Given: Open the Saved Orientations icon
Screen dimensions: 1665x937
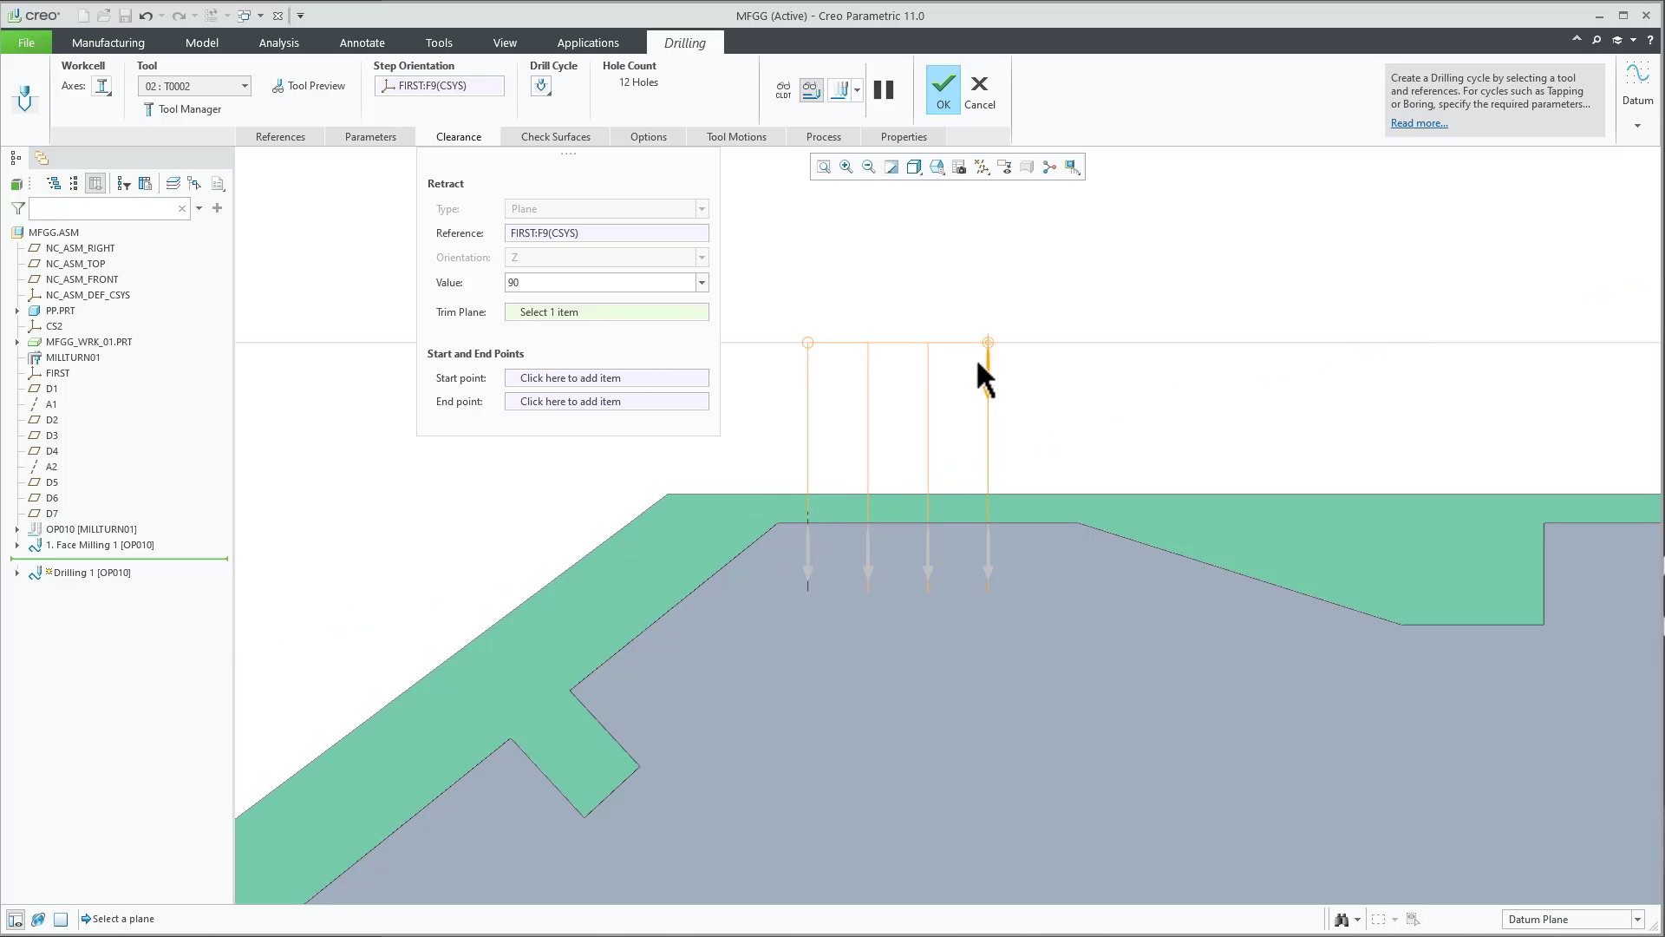Looking at the screenshot, I should pos(937,167).
